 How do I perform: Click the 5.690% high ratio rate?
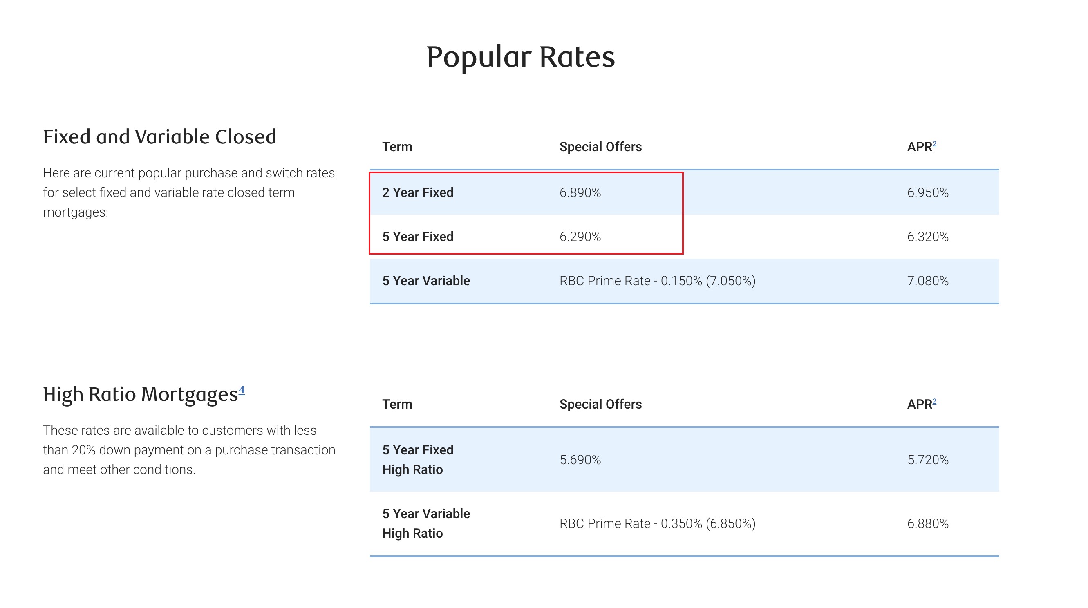(580, 460)
